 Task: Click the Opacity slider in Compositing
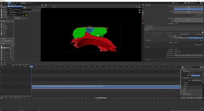pyautogui.click(x=196, y=75)
